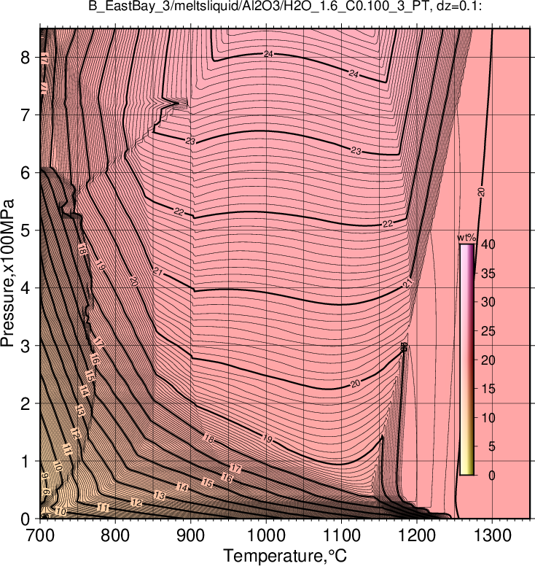
Task: Select the 900 tick on temperature axis
Action: (191, 535)
